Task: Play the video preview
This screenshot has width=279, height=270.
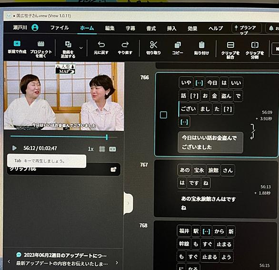Action: coord(14,148)
